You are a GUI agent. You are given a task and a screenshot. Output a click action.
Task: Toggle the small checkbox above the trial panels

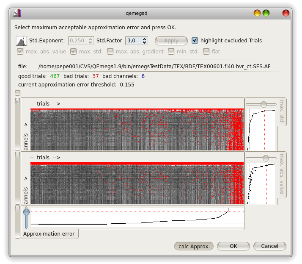pyautogui.click(x=17, y=93)
